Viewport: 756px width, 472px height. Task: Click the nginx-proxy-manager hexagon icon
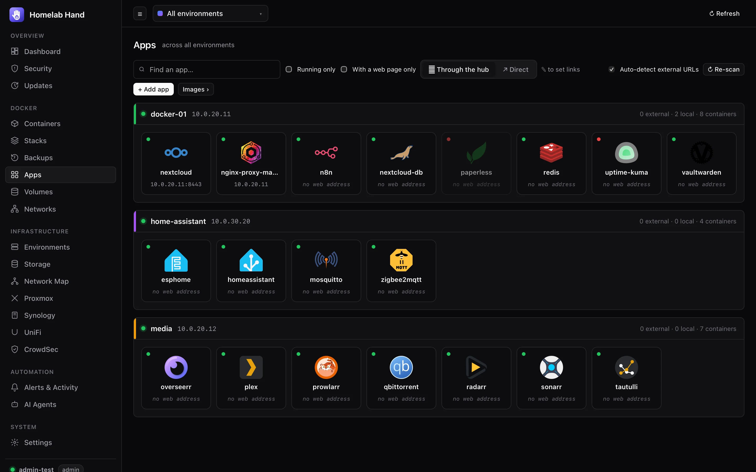[251, 152]
